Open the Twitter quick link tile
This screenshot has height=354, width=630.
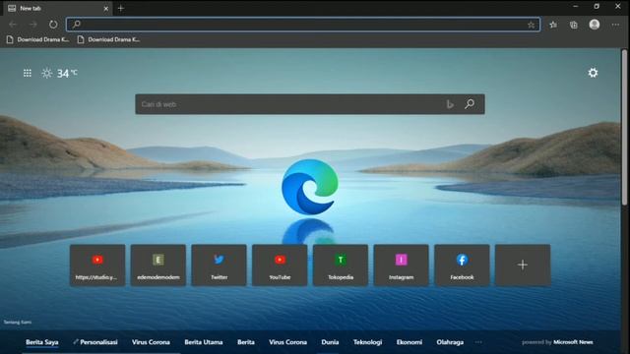pos(219,265)
